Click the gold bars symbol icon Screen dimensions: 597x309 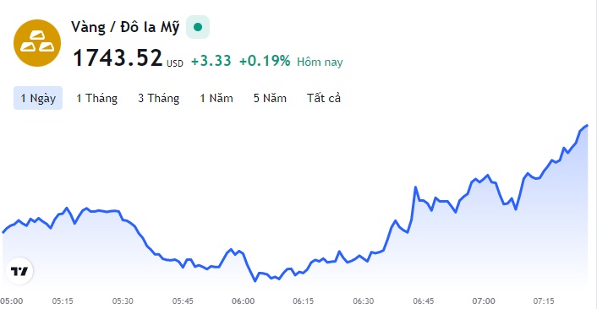37,43
